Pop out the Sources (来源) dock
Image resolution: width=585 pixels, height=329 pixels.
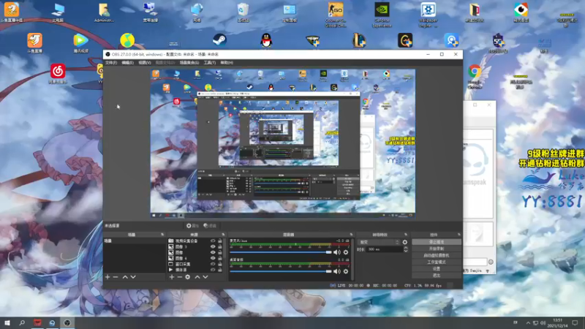224,235
